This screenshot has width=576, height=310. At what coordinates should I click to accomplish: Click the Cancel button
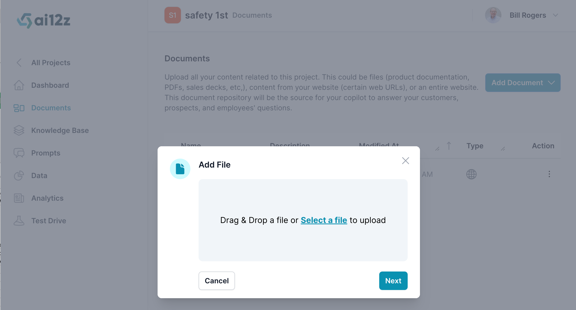[216, 280]
